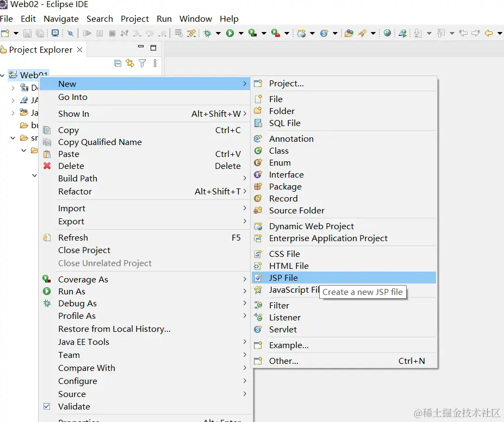Click the Suspend pause toolbar icon

pos(100,33)
